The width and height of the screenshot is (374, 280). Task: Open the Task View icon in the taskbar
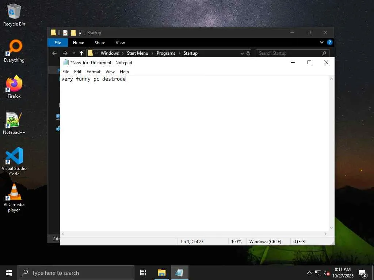point(143,273)
